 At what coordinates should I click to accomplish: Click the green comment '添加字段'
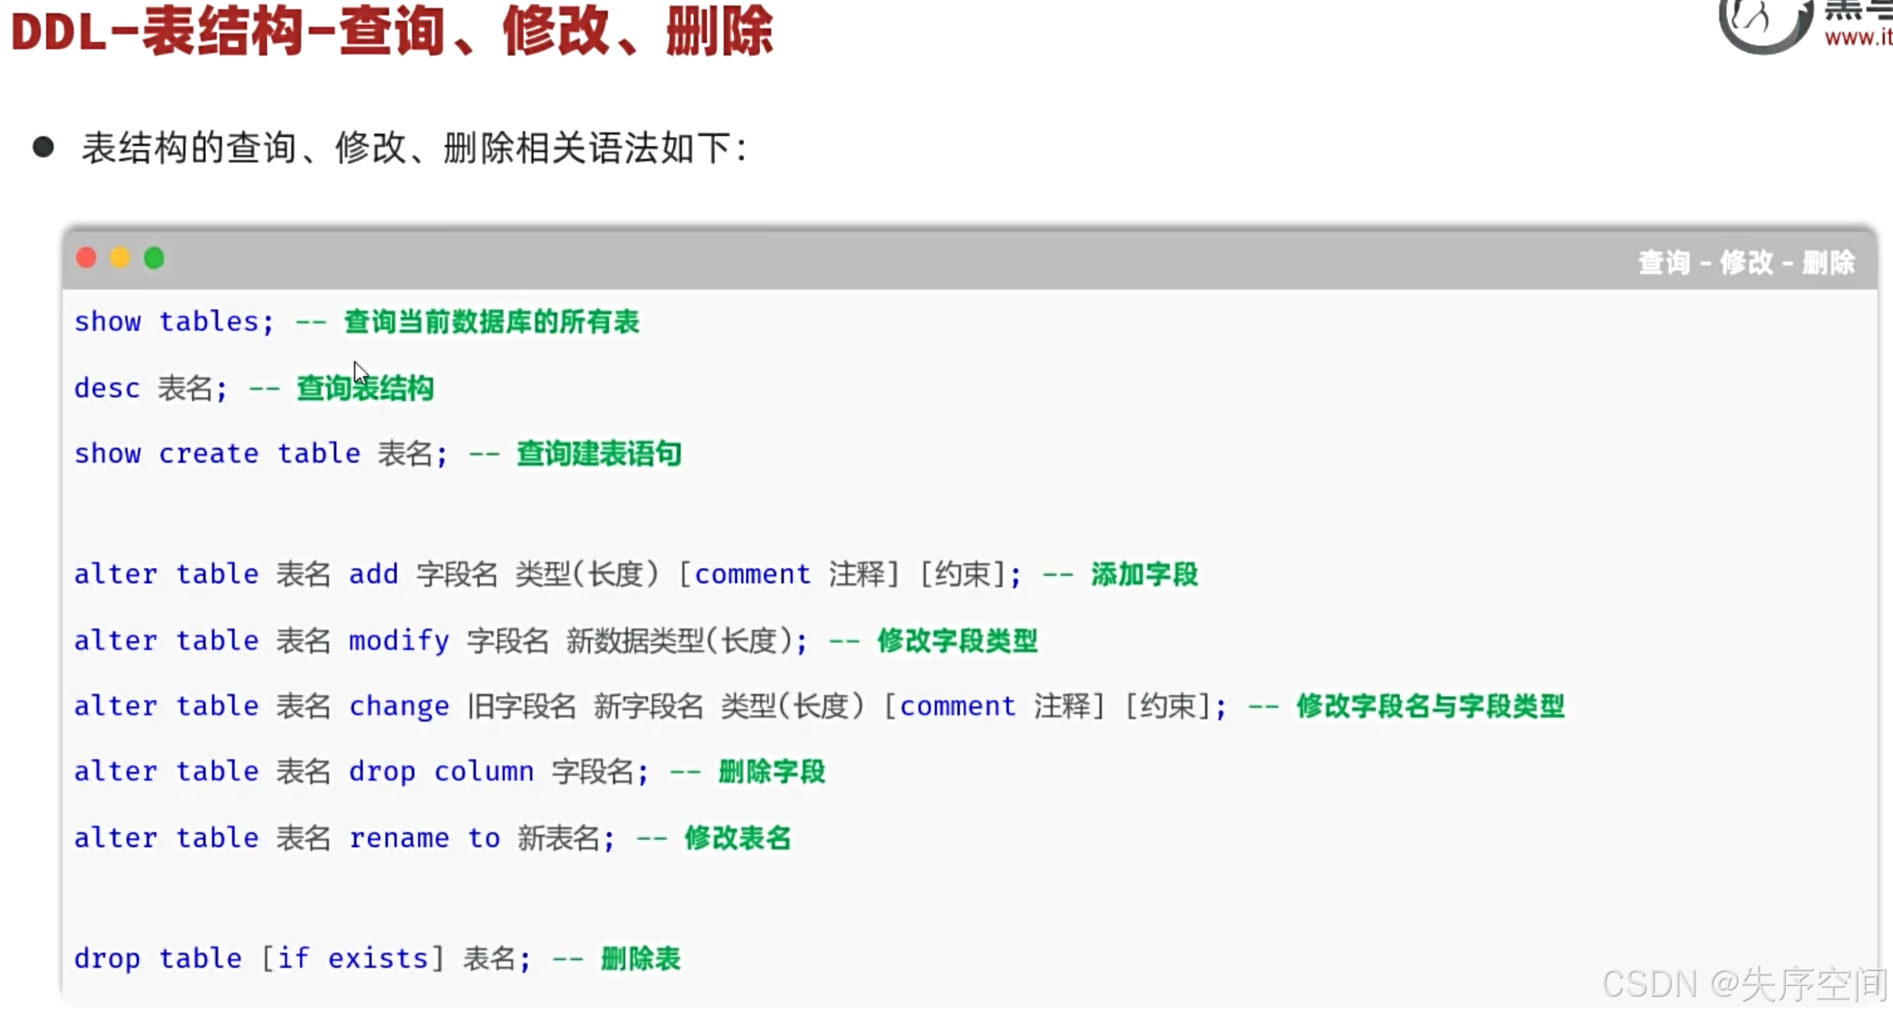tap(1144, 575)
